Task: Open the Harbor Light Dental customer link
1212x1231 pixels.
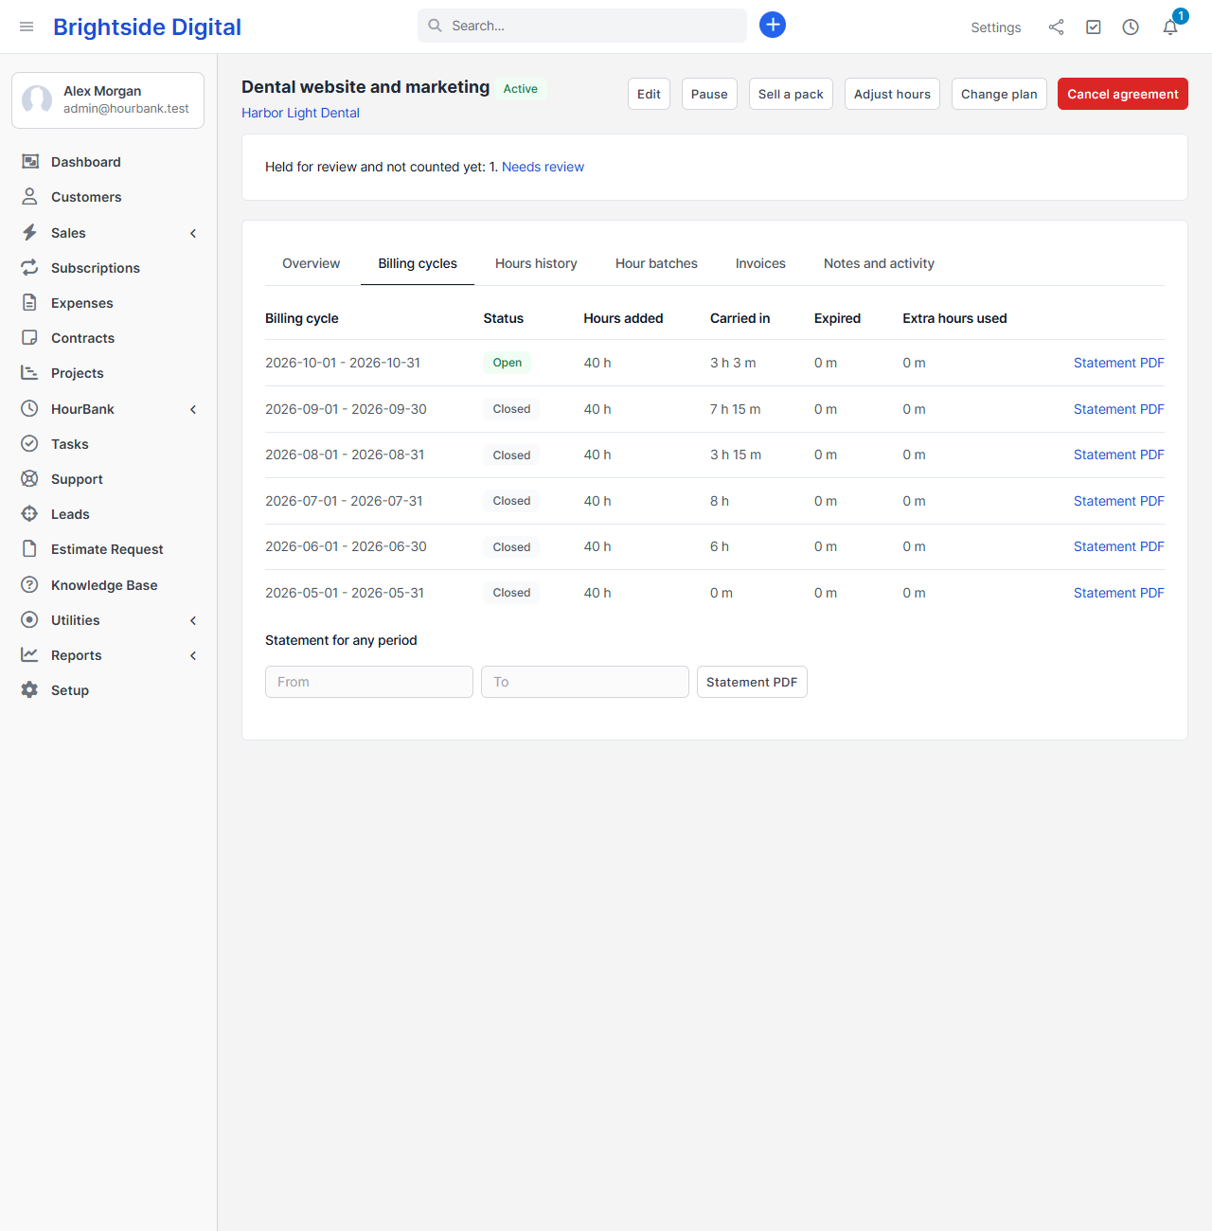Action: coord(300,113)
